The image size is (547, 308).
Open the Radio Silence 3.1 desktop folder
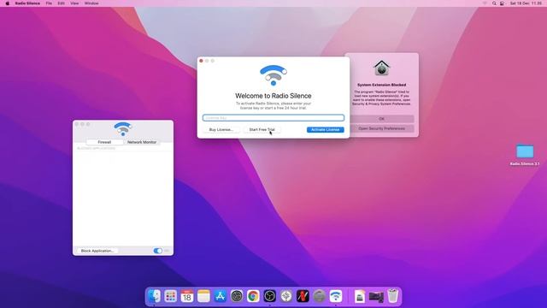point(525,155)
